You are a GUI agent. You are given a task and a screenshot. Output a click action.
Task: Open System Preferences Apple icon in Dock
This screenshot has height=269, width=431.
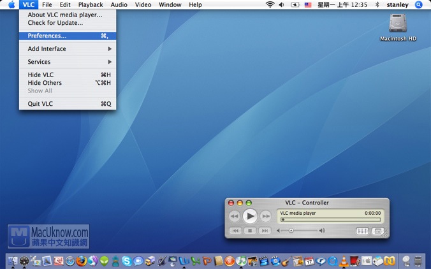(x=367, y=261)
